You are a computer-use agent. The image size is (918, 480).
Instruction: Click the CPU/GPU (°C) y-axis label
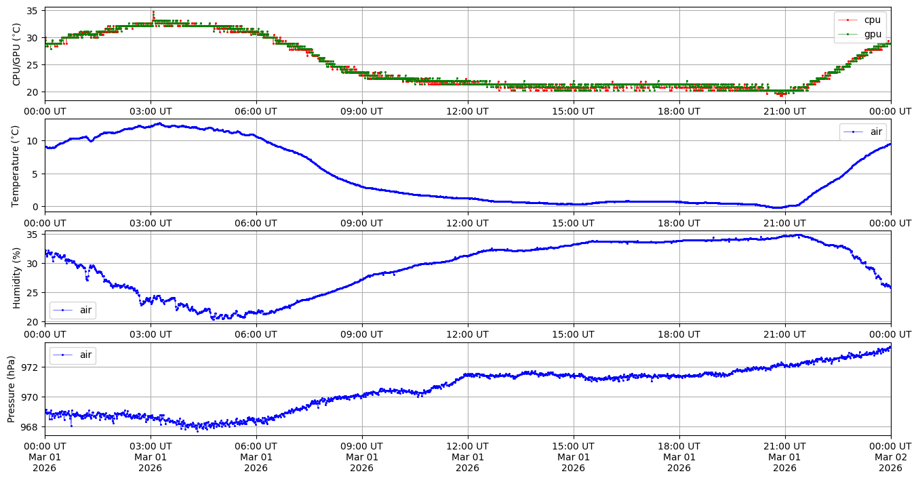coord(17,54)
